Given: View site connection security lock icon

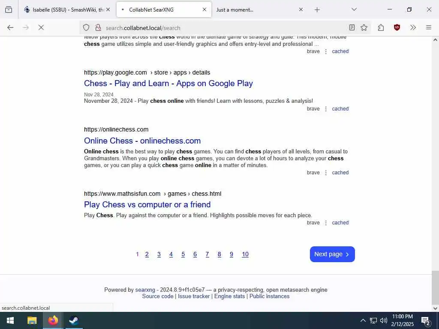Looking at the screenshot, I should 98,27.
